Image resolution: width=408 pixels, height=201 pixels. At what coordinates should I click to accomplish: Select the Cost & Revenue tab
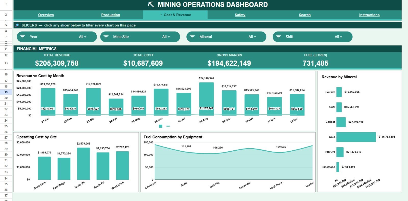[x=175, y=15]
